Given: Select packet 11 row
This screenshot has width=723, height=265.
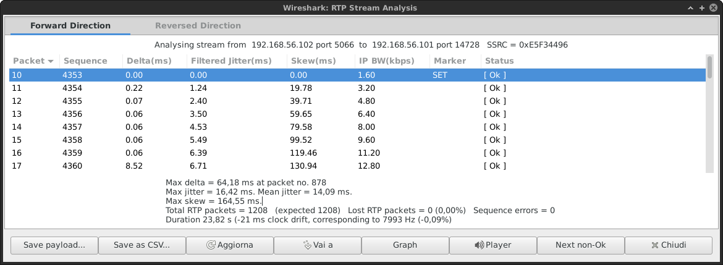Looking at the screenshot, I should click(357, 88).
